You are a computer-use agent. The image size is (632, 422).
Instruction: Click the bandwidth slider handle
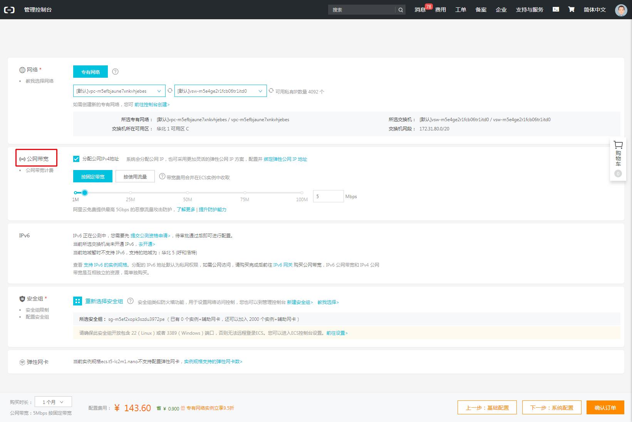pos(85,192)
